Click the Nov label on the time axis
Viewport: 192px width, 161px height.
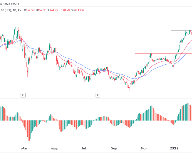tap(144, 148)
